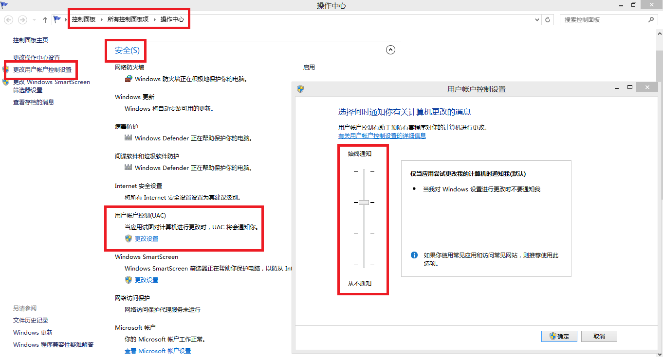Set UAC slider to top 始终通知 tick

click(x=364, y=171)
